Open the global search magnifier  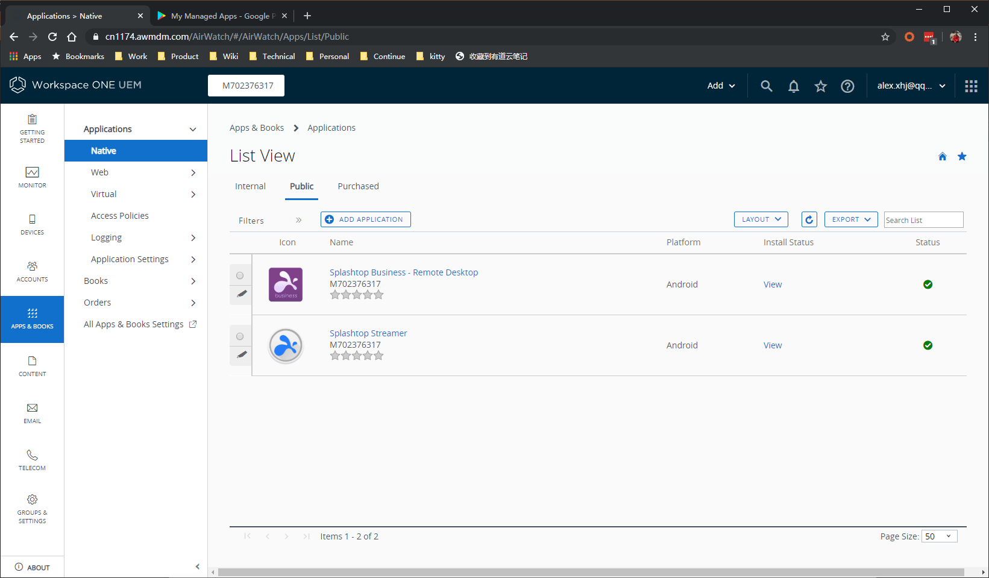[x=766, y=86]
